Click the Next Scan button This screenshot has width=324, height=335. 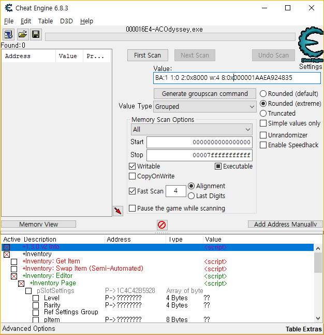coord(195,55)
